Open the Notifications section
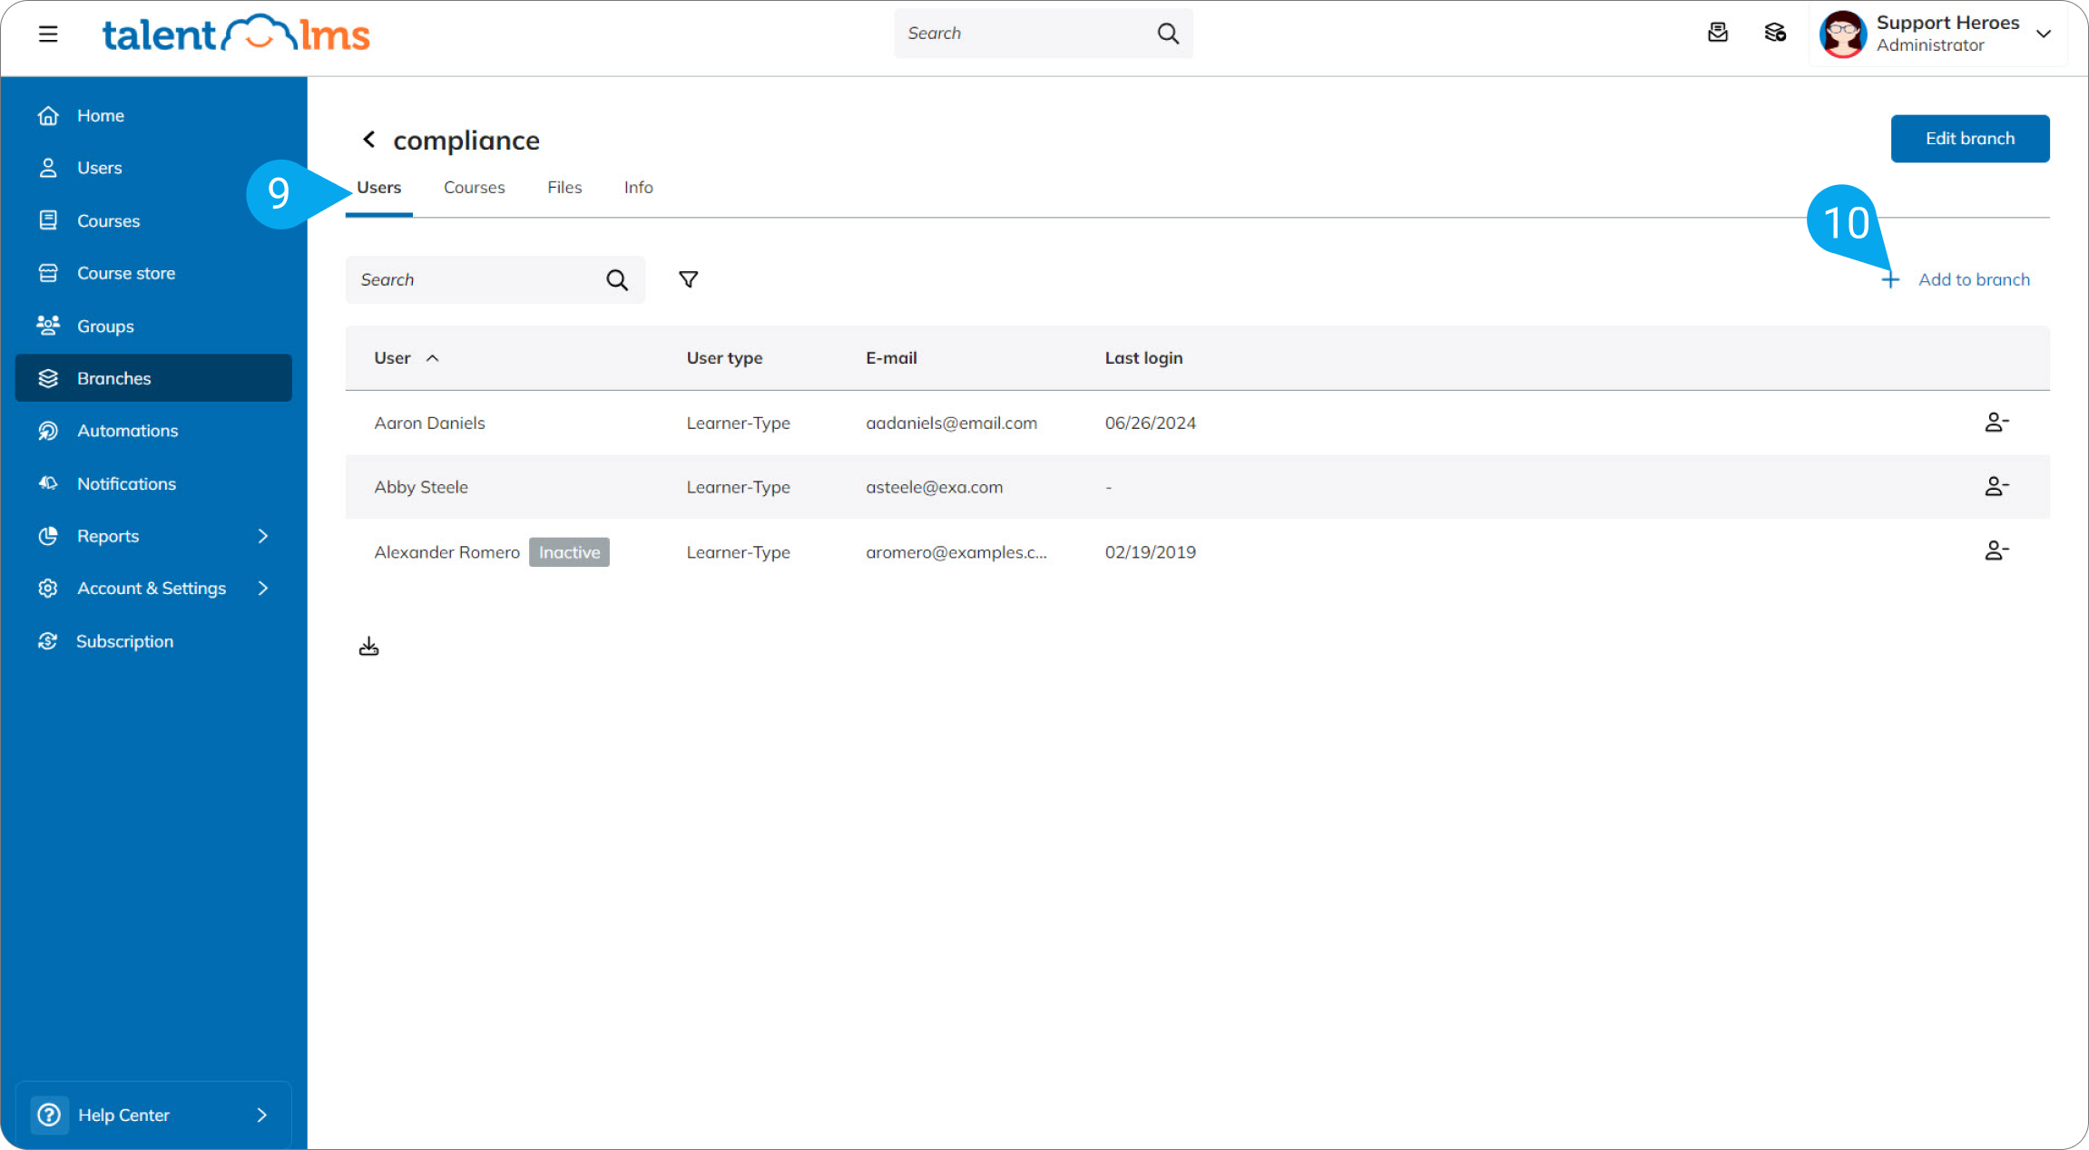 pyautogui.click(x=126, y=483)
